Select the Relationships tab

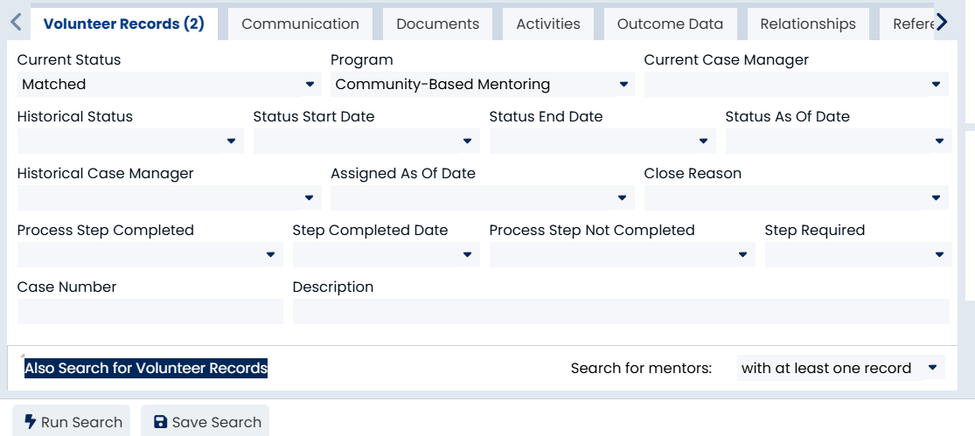click(x=808, y=24)
